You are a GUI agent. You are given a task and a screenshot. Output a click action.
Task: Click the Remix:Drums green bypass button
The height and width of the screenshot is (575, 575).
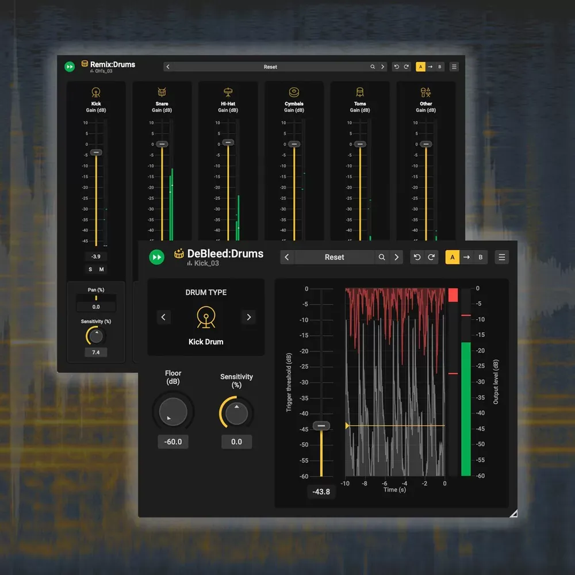tap(70, 67)
